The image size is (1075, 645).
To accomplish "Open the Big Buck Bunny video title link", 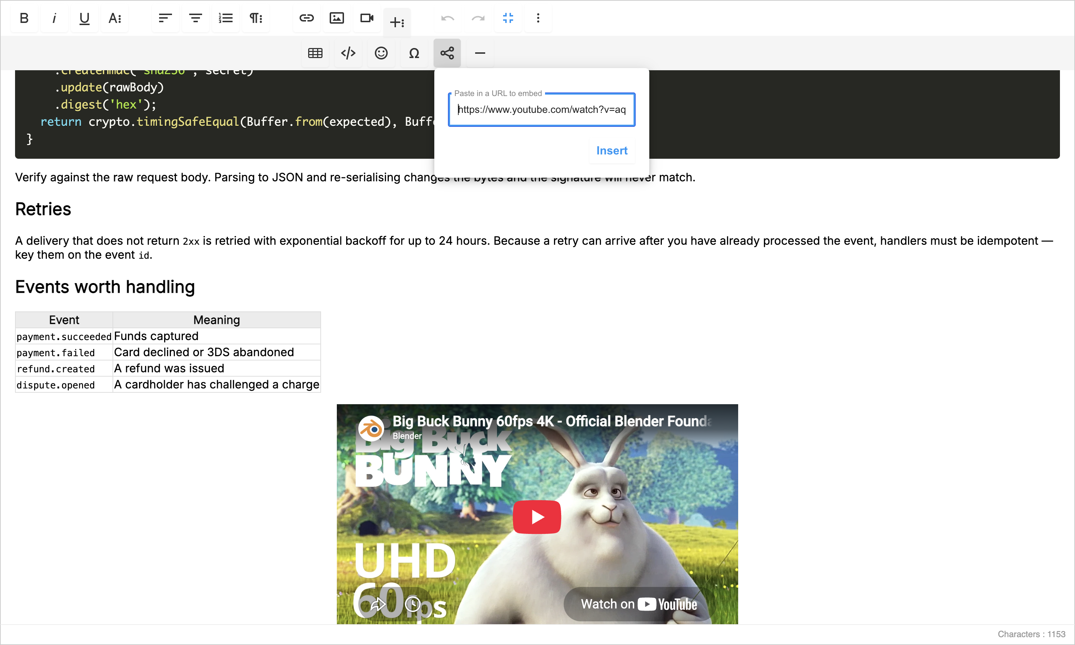I will [x=552, y=421].
